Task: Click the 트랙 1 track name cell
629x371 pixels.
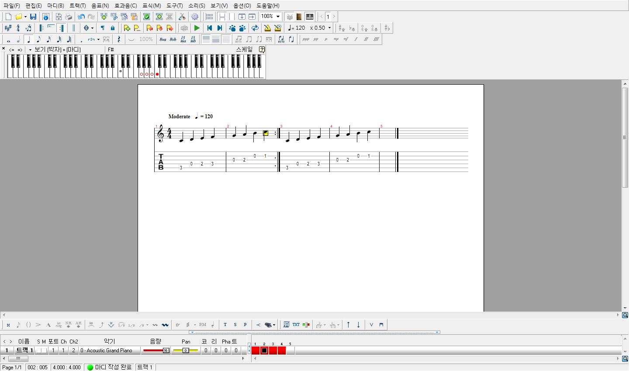Action: (24, 350)
